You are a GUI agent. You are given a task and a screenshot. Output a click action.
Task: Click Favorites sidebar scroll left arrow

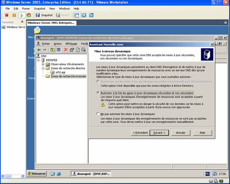(x=3, y=176)
